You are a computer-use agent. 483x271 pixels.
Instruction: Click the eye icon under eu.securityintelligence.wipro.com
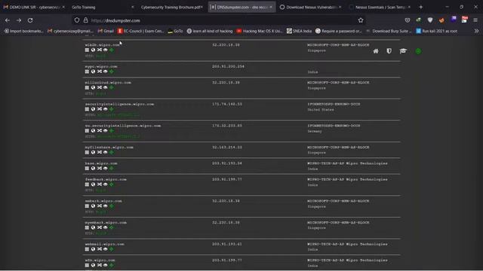(x=106, y=130)
